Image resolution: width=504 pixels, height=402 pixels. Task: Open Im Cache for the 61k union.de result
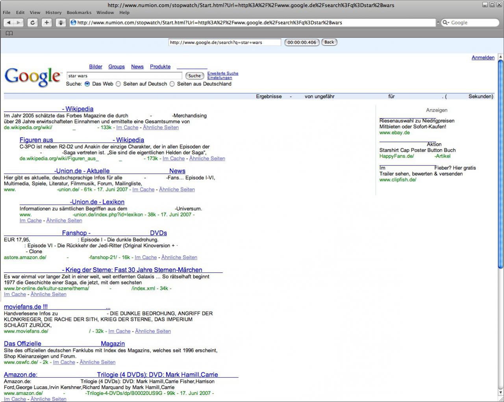[143, 190]
